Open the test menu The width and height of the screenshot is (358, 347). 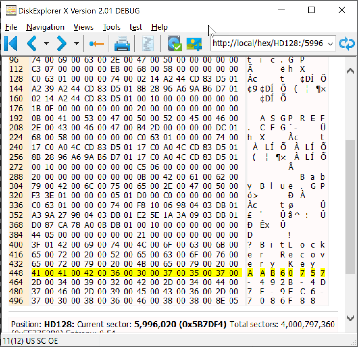(136, 27)
